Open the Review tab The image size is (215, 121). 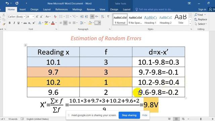pos(91,9)
